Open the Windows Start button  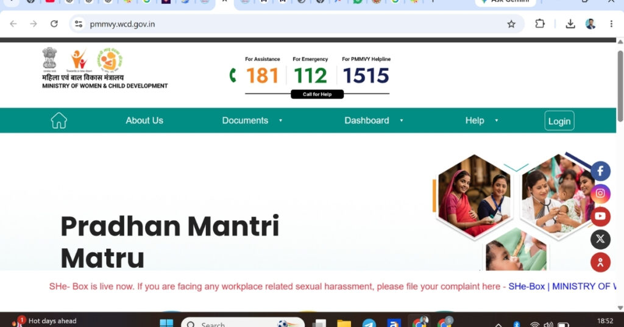[x=166, y=323]
